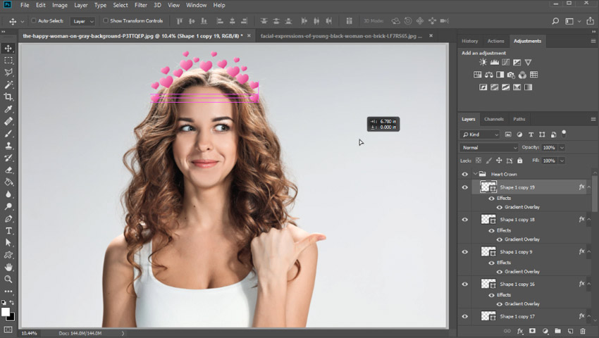The height and width of the screenshot is (338, 599).
Task: Open the Kind filter dropdown
Action: point(481,134)
